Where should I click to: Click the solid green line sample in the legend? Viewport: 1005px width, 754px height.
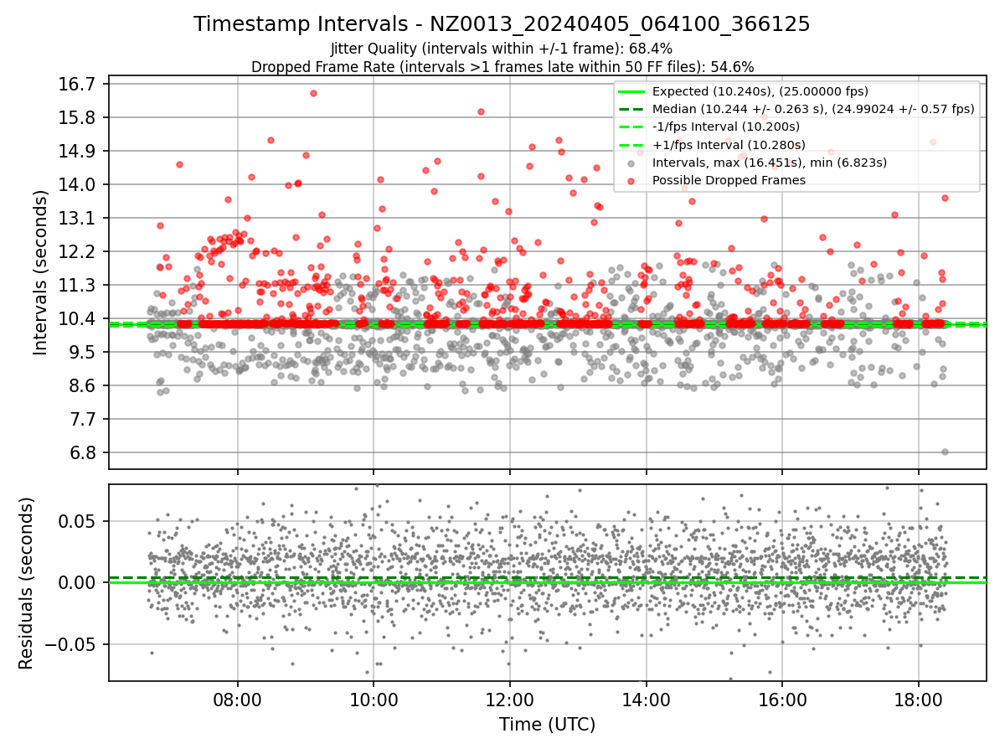(631, 91)
